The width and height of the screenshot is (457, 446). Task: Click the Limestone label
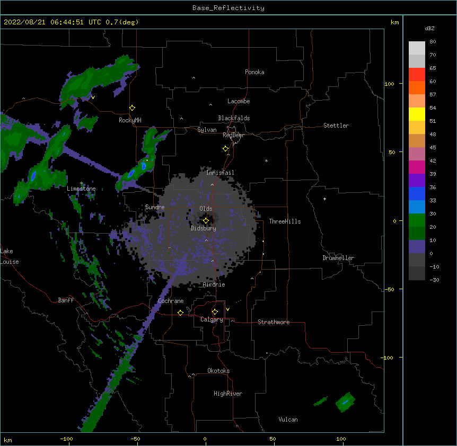[81, 189]
